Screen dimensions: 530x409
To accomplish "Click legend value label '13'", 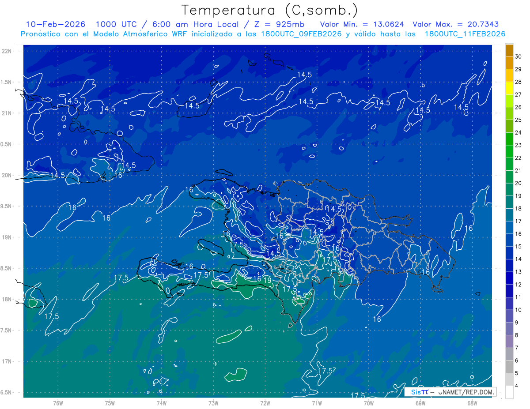I will 518,272.
